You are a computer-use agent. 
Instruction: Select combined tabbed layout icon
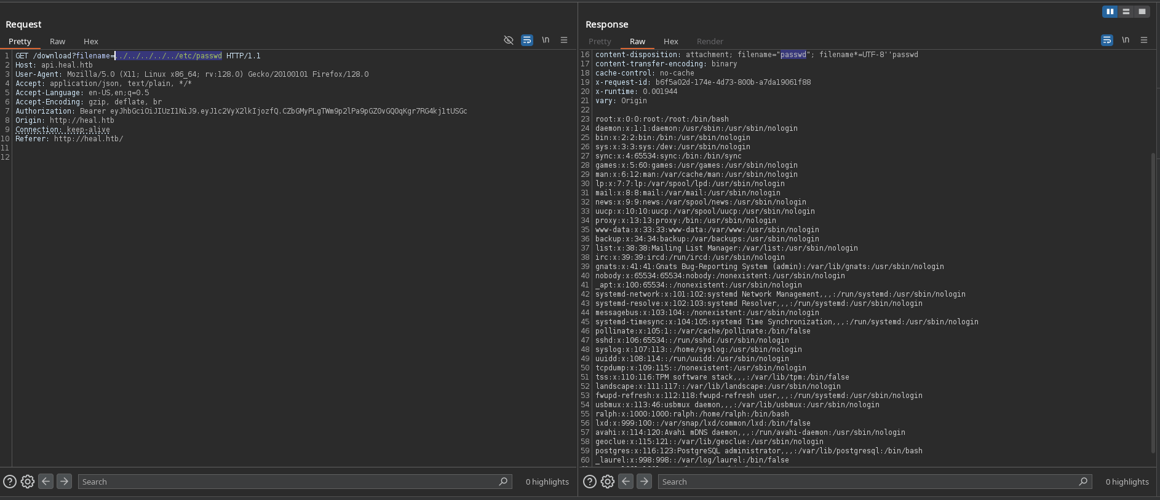pos(1142,11)
